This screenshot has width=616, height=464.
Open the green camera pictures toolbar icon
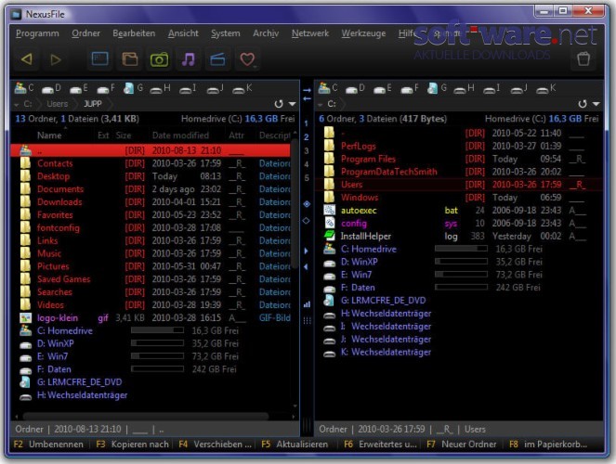point(159,59)
